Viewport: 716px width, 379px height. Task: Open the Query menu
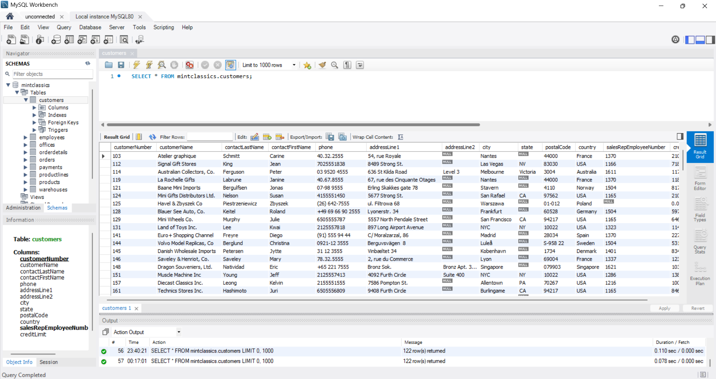tap(64, 27)
